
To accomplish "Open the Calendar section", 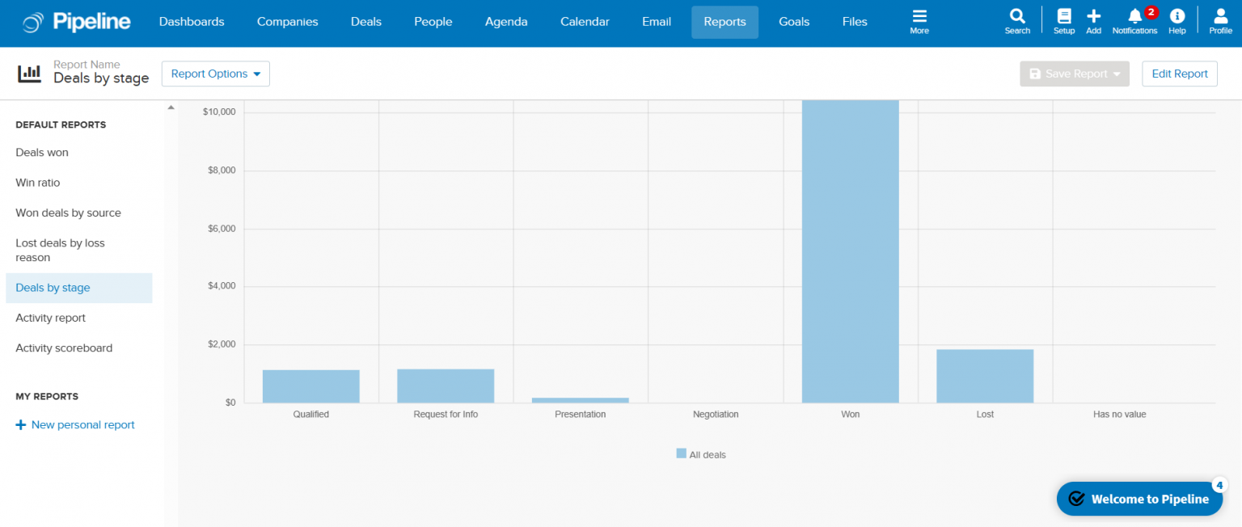I will click(x=584, y=22).
